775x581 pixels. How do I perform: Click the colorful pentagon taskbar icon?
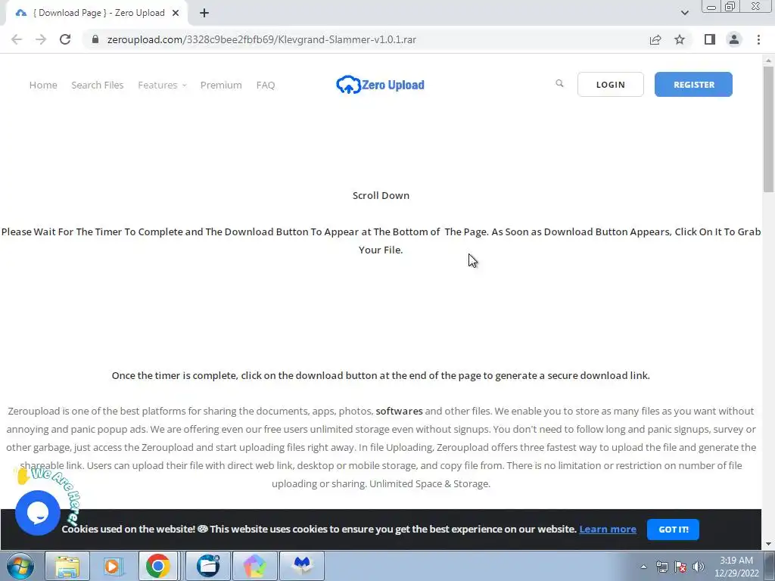[x=254, y=566]
